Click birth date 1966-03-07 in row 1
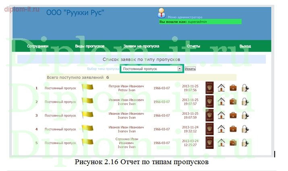The width and height of the screenshot is (288, 171). click(x=162, y=88)
